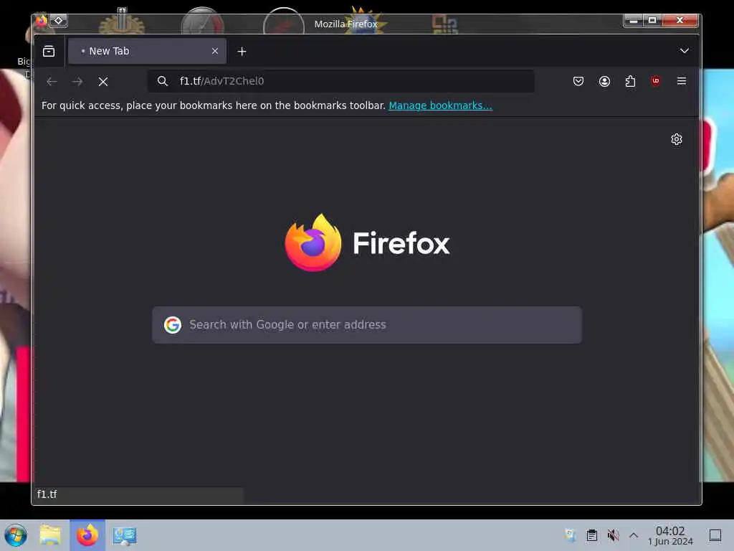Open Firefox account menu

604,81
